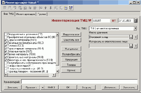Switch to the Прочее tab
Screen dimensions: 141x93
coord(42,14)
